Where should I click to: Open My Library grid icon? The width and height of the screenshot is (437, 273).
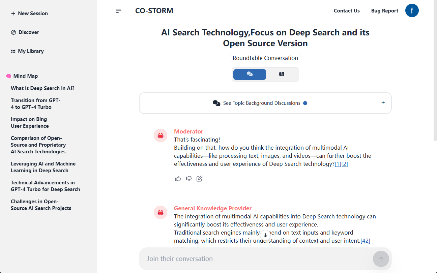coord(13,51)
